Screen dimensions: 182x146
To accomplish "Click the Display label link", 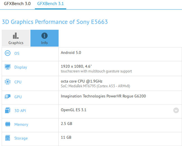I will (x=21, y=67).
